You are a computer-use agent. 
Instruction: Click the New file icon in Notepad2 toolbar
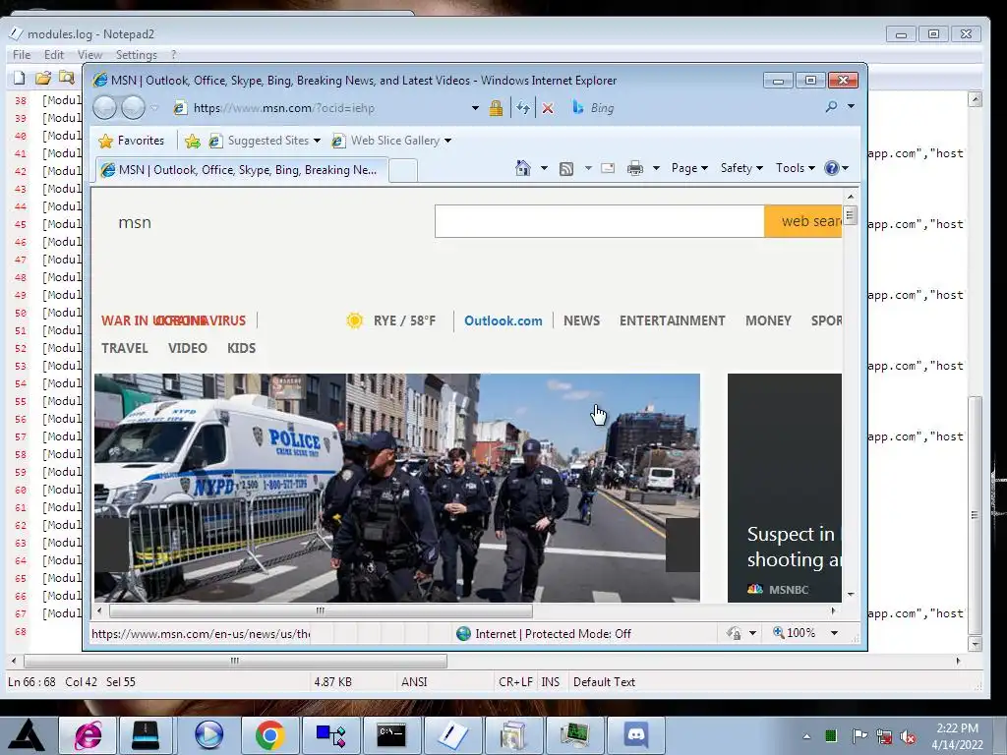20,78
